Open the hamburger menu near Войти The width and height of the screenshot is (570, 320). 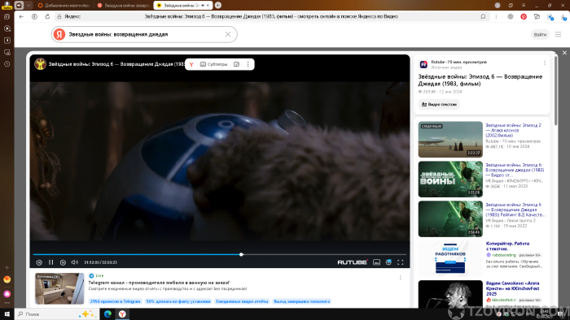pos(558,34)
